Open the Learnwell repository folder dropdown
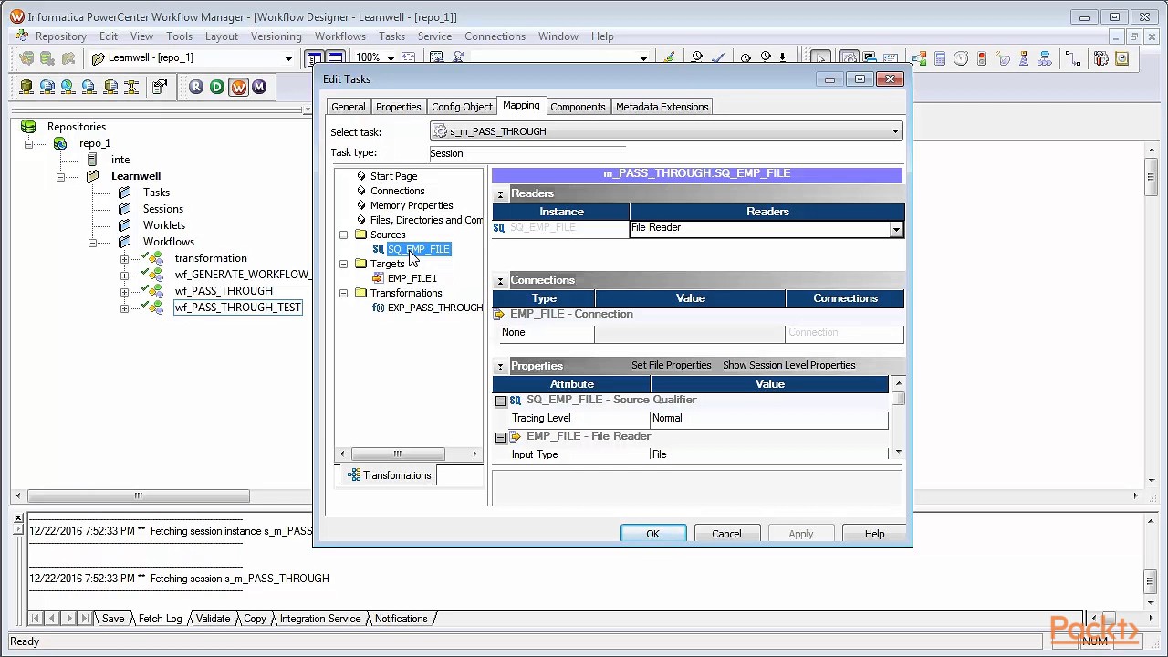The width and height of the screenshot is (1168, 657). (288, 58)
